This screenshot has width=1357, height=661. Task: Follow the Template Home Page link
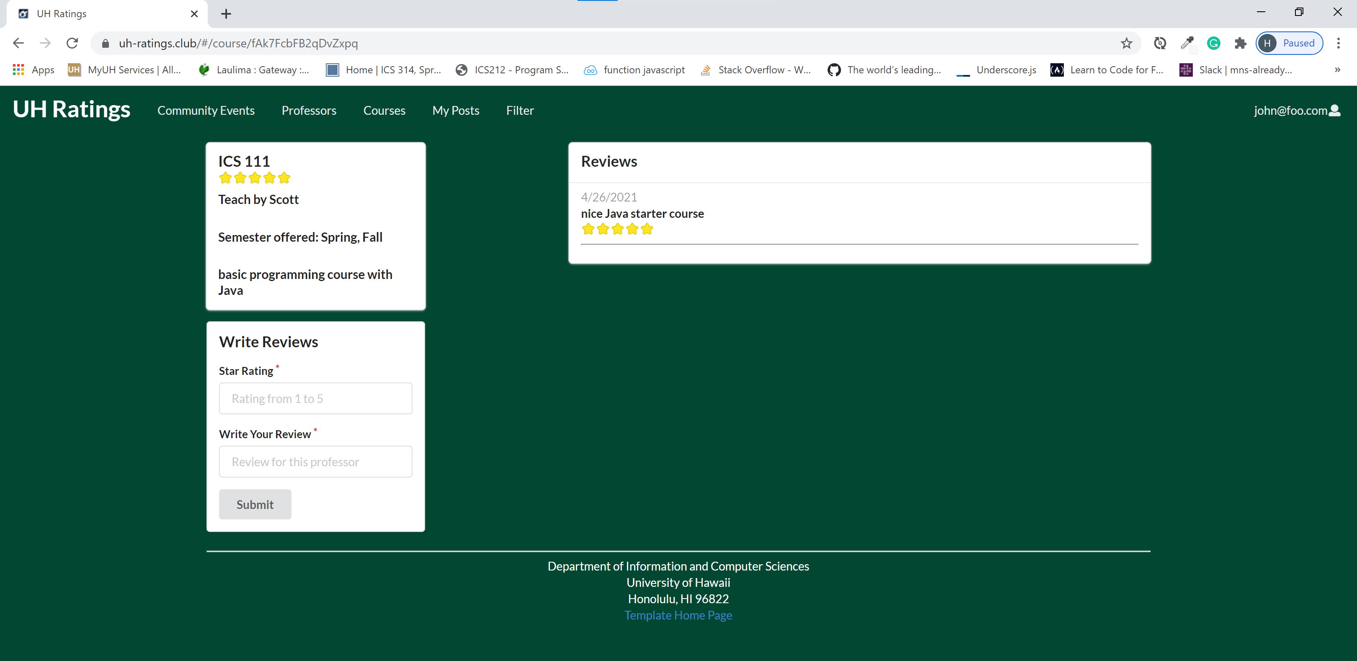tap(678, 615)
